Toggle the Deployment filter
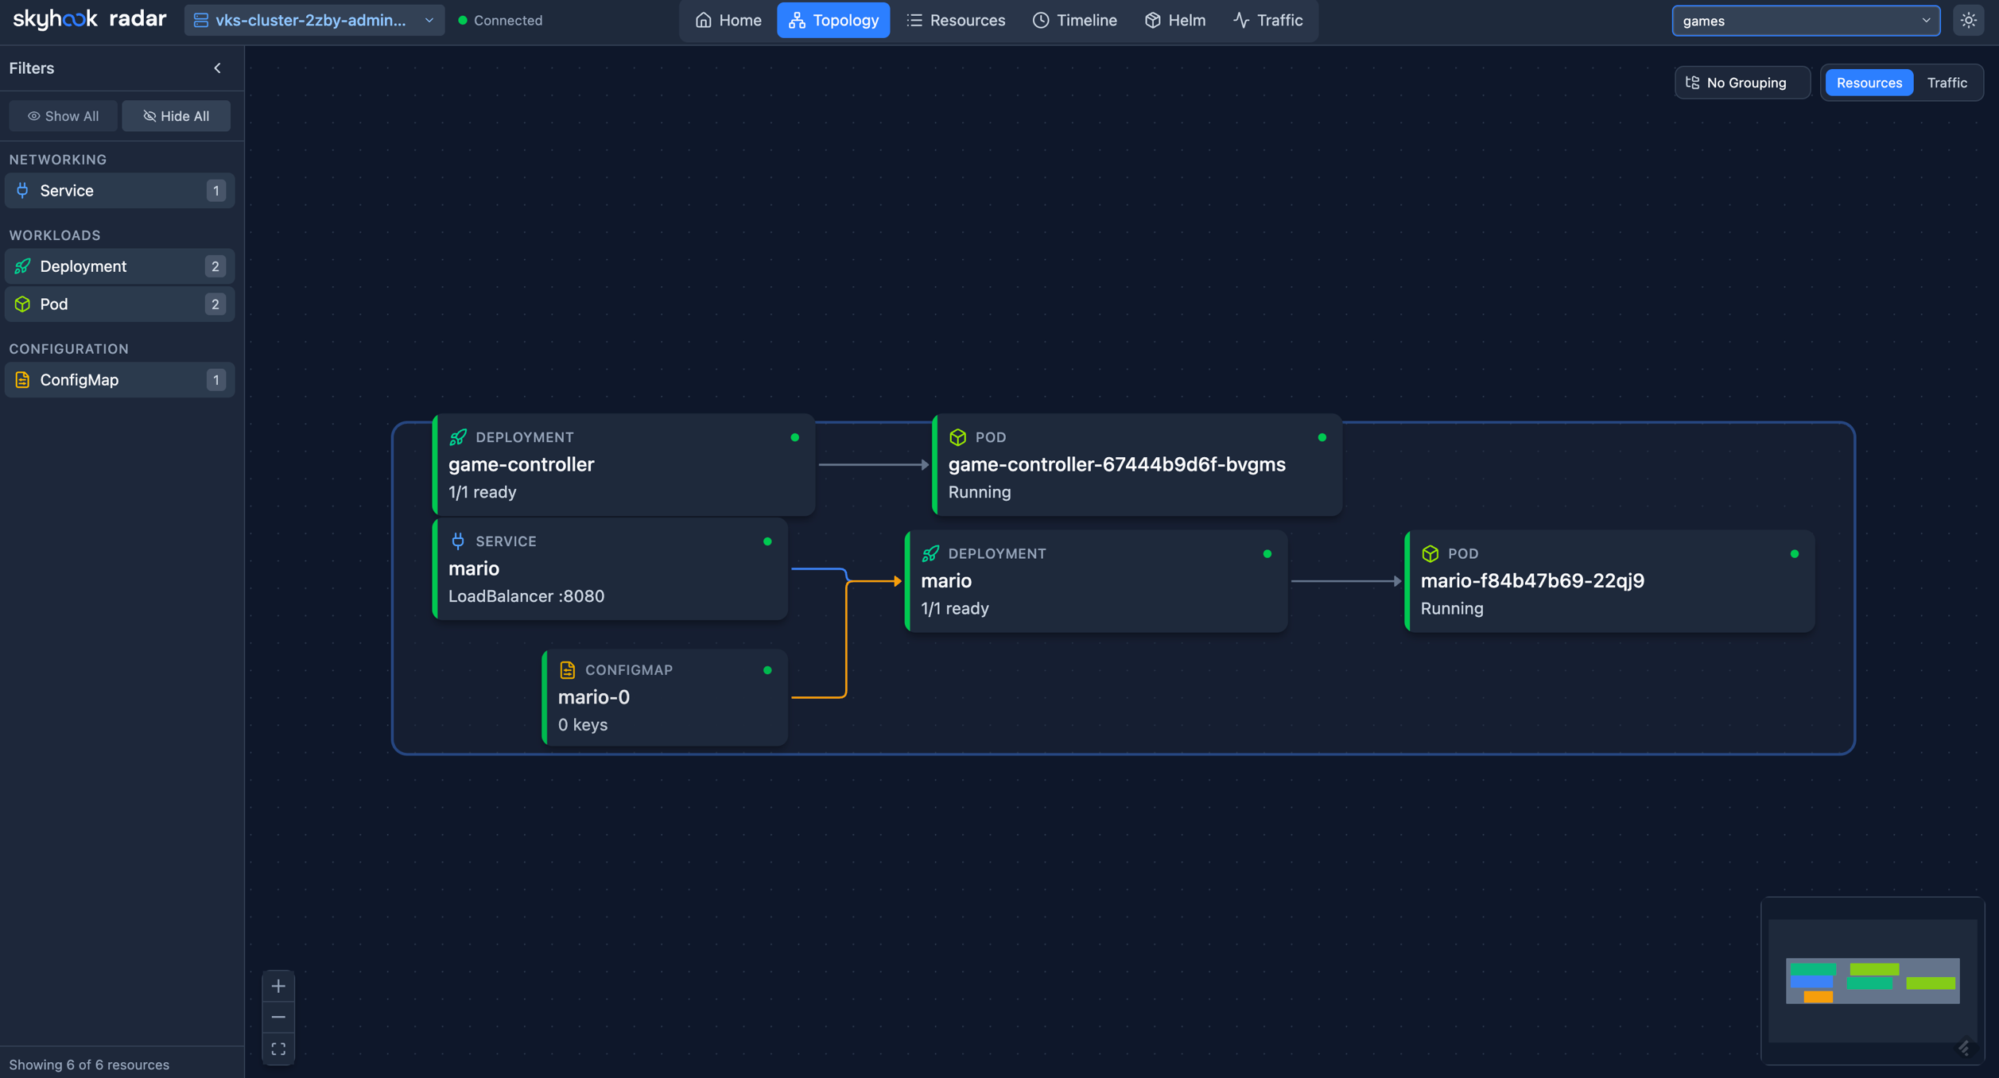The height and width of the screenshot is (1078, 1999). [119, 266]
